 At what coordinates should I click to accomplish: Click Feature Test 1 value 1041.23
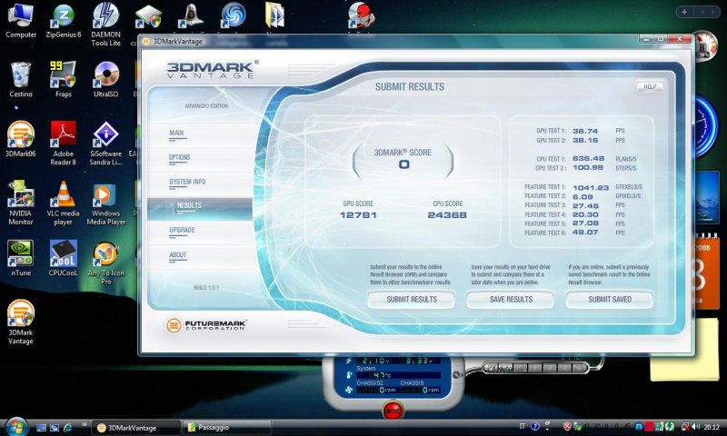(x=591, y=188)
